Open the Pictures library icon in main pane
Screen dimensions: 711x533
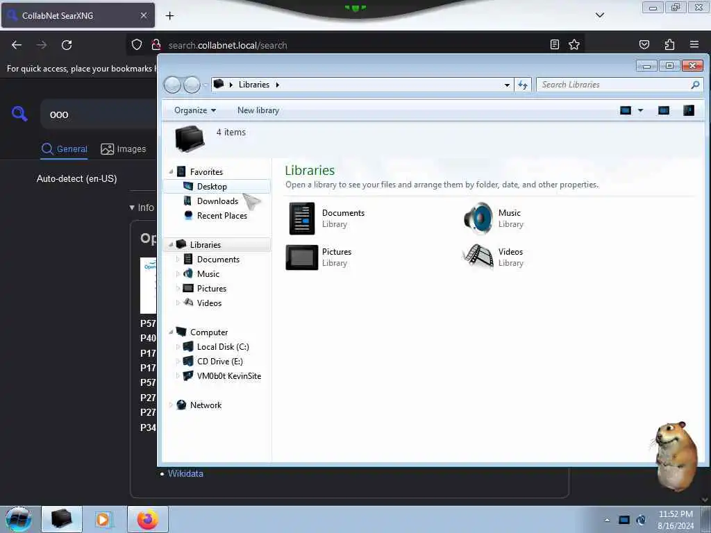[302, 257]
